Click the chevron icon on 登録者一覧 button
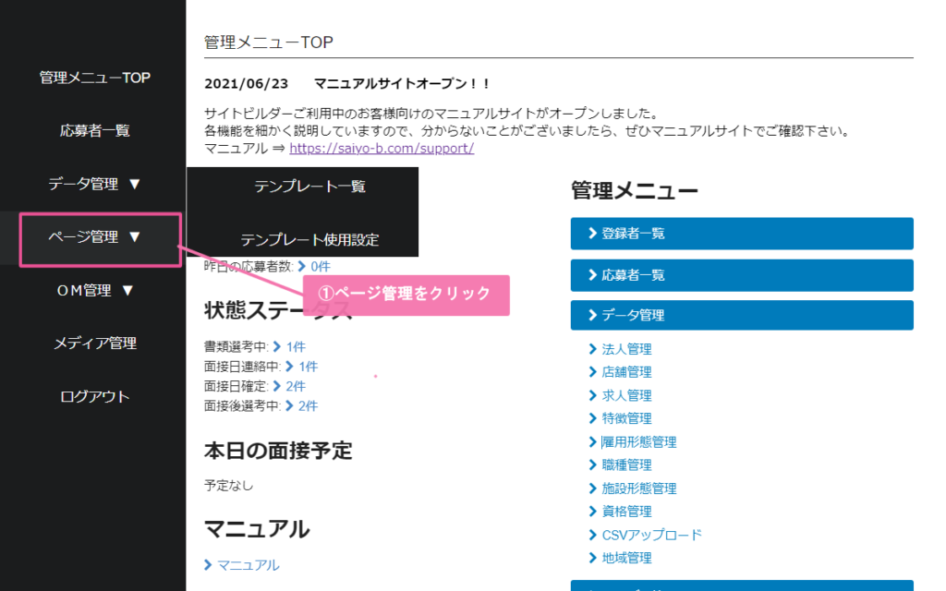Screen dimensions: 946x591 click(x=592, y=234)
